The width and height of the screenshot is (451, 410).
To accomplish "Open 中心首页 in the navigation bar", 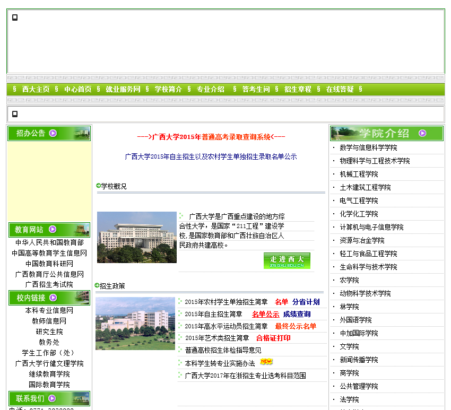I will tap(77, 89).
